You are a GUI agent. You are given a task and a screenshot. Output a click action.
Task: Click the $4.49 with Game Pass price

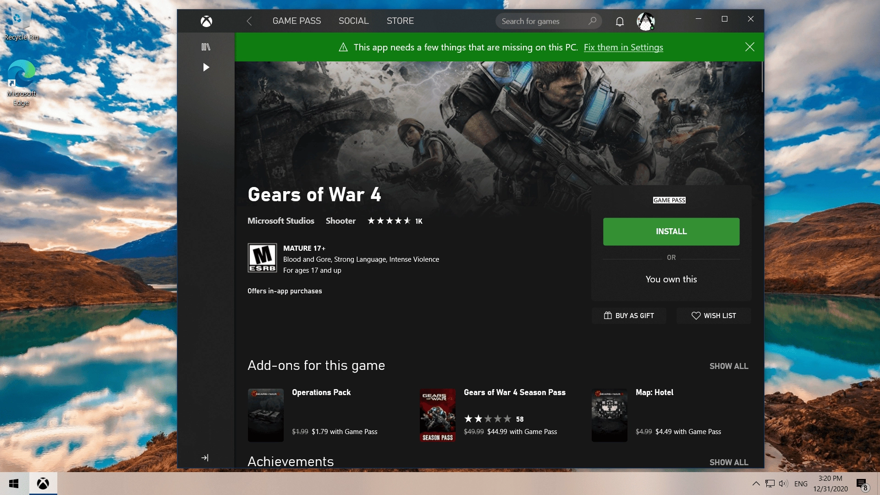coord(688,432)
